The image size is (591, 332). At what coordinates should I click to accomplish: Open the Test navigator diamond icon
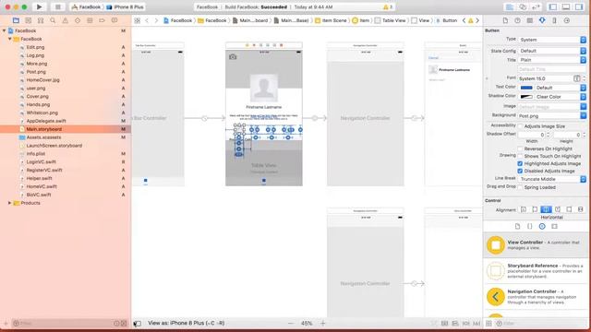(78, 20)
